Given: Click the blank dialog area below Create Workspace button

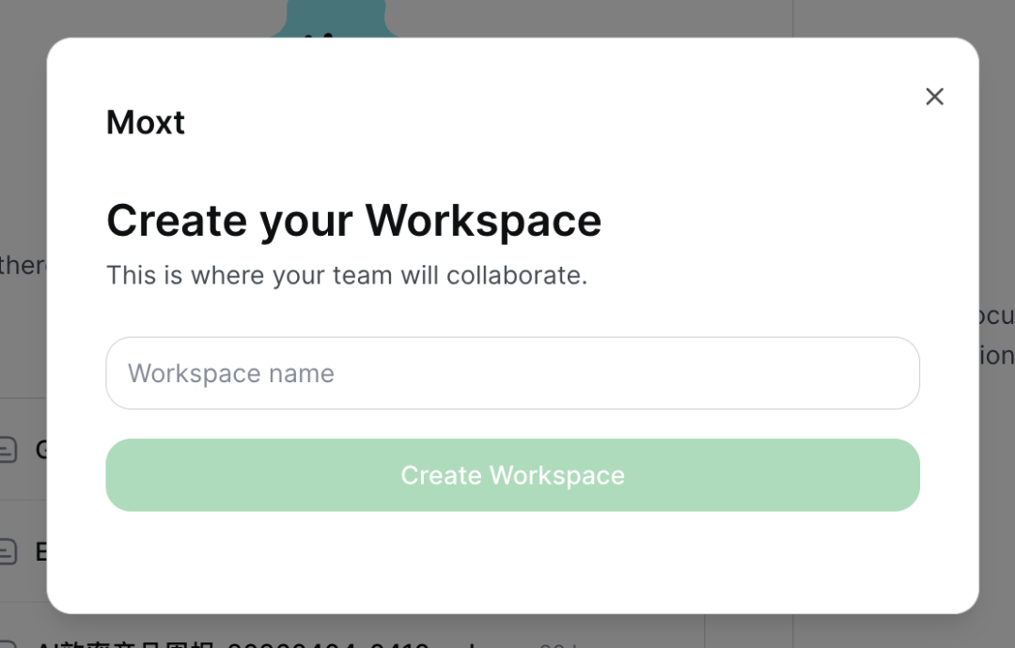Looking at the screenshot, I should pos(512,562).
